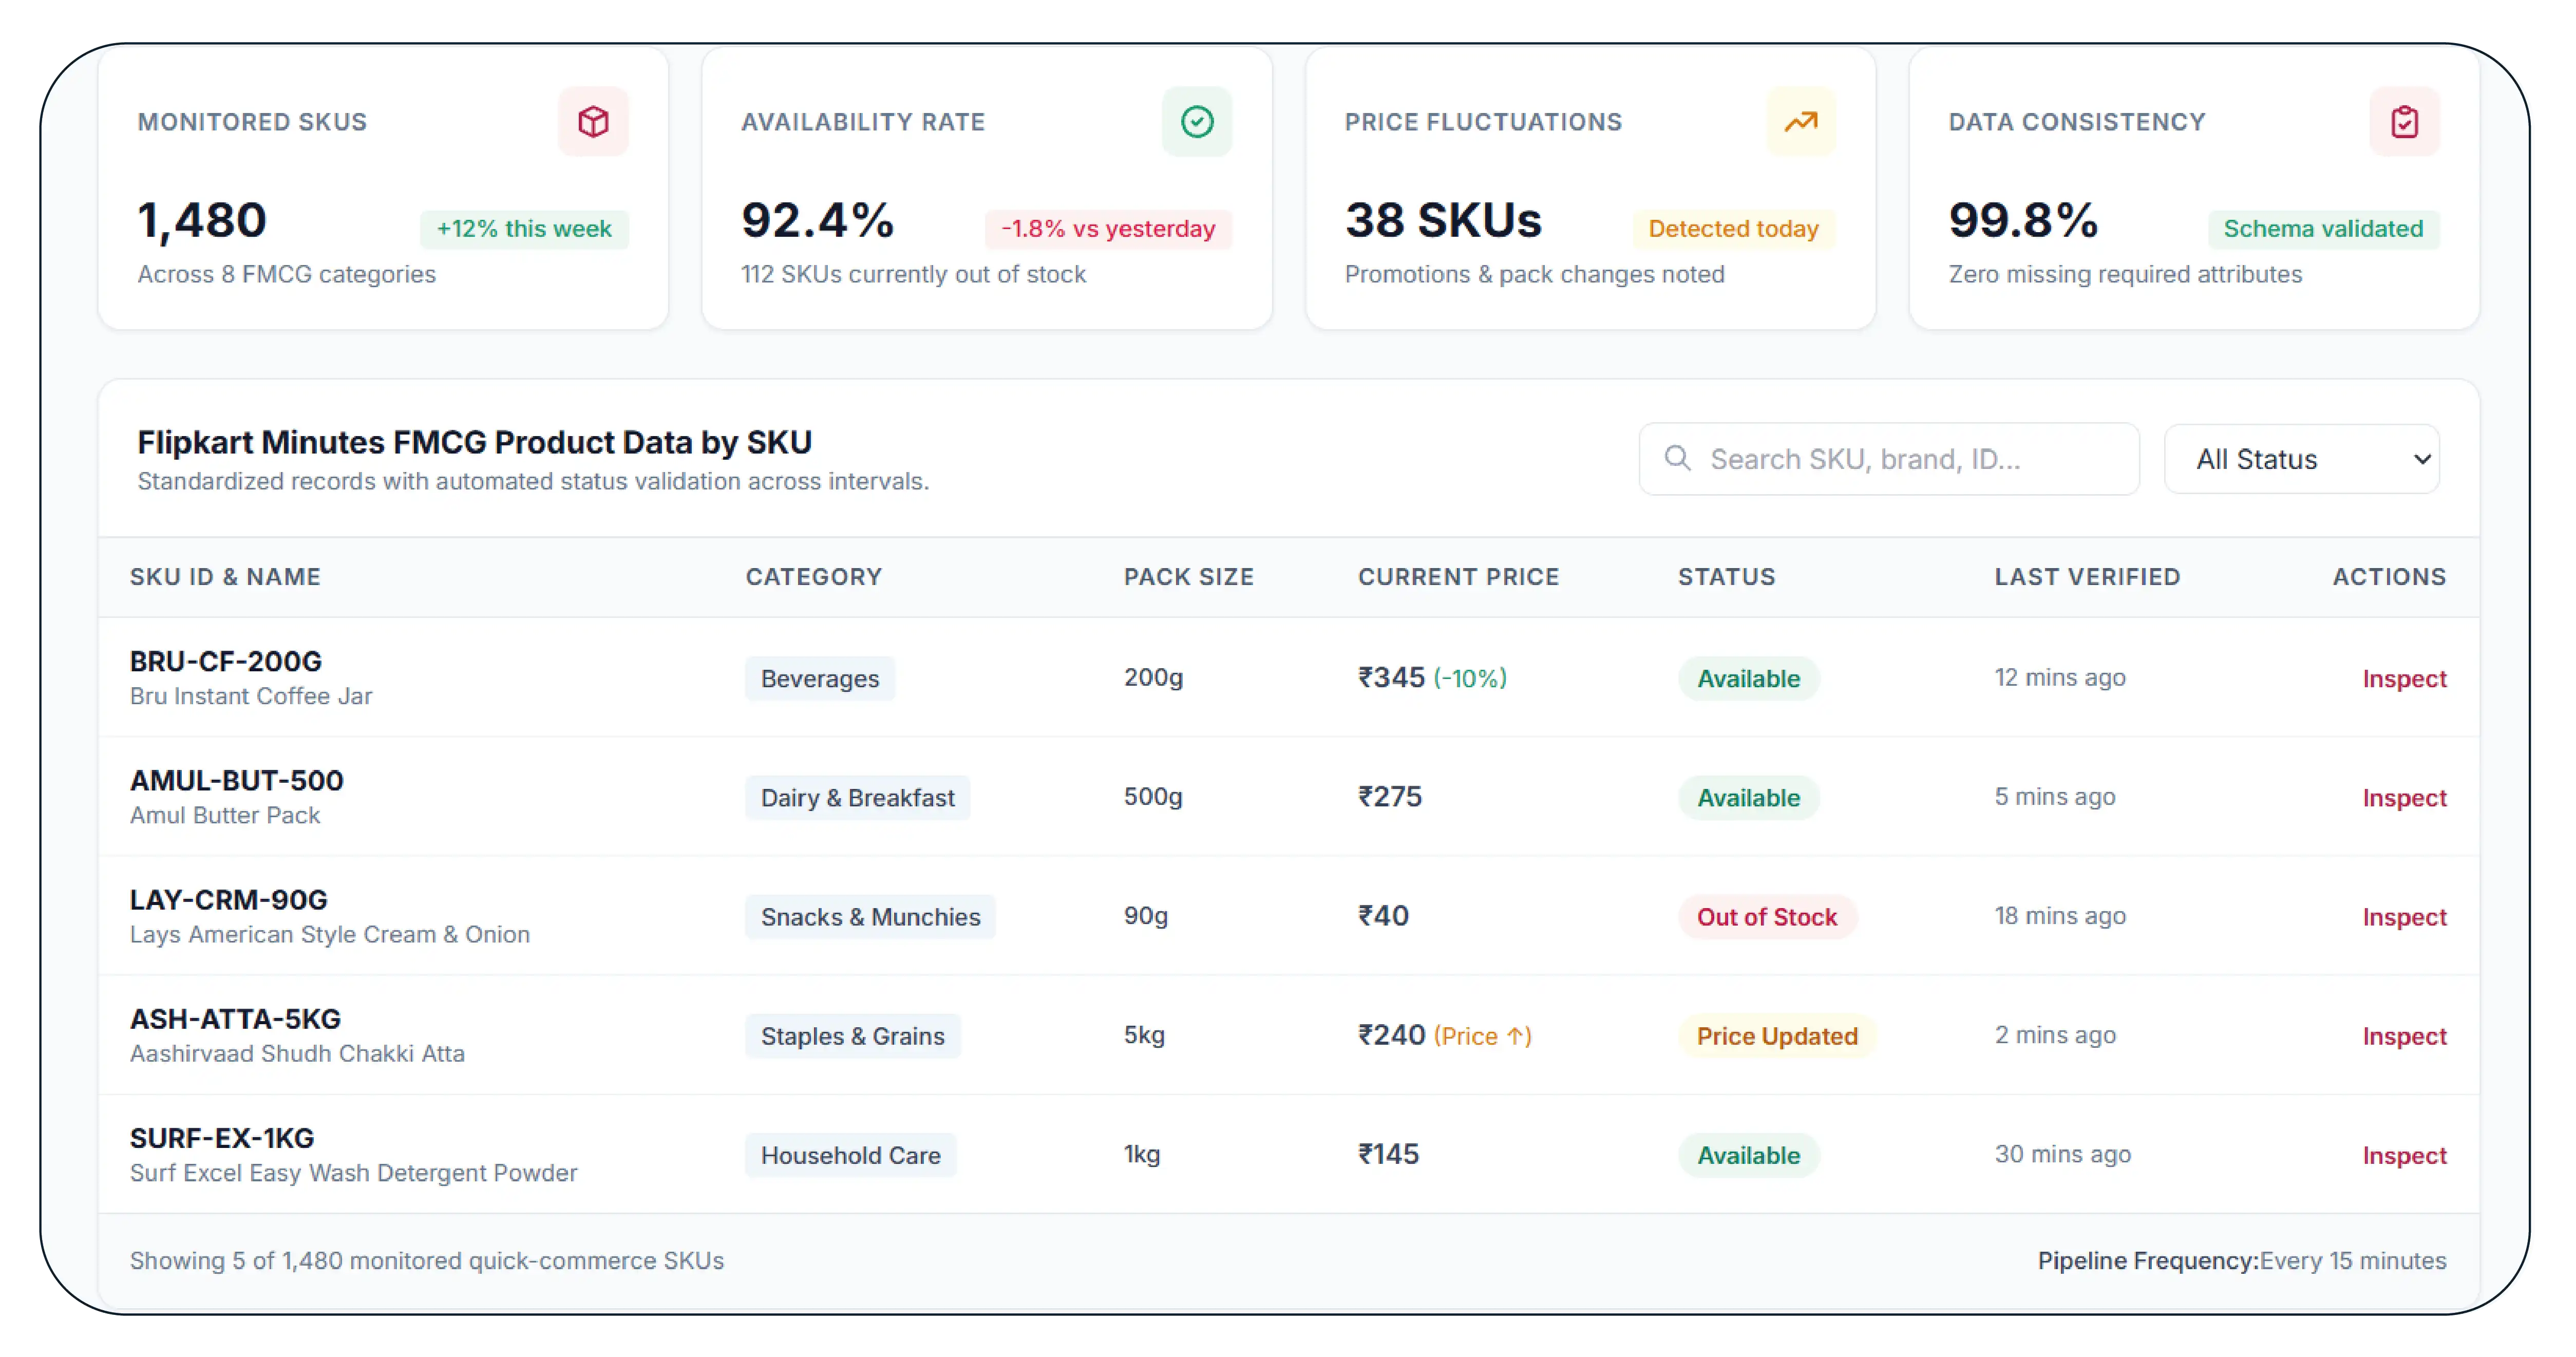Click the ASH-ATTA-5KG SKU ID

(x=236, y=1018)
